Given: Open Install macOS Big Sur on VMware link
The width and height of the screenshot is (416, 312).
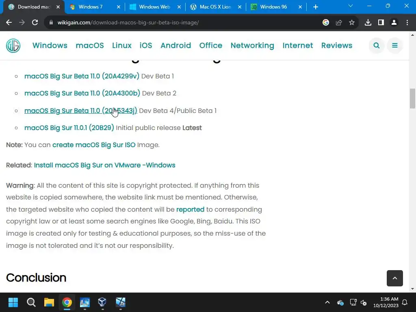Looking at the screenshot, I should click(104, 165).
